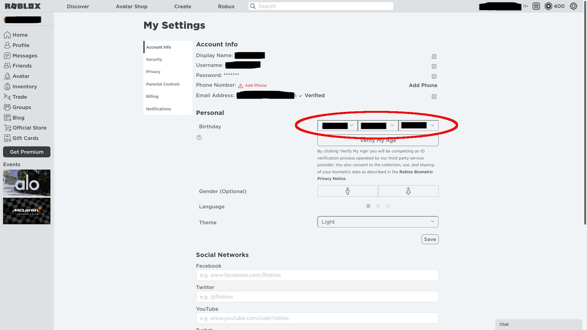587x330 pixels.
Task: Click the Roblox logo
Action: (x=23, y=6)
